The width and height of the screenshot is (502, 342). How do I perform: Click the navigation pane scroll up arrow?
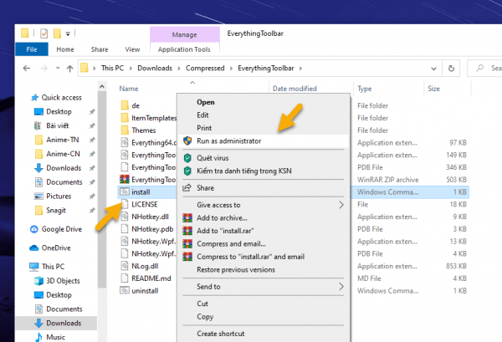pos(102,86)
